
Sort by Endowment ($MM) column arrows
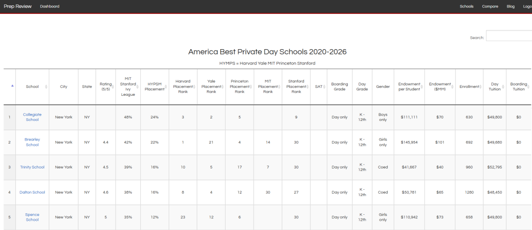(452, 86)
